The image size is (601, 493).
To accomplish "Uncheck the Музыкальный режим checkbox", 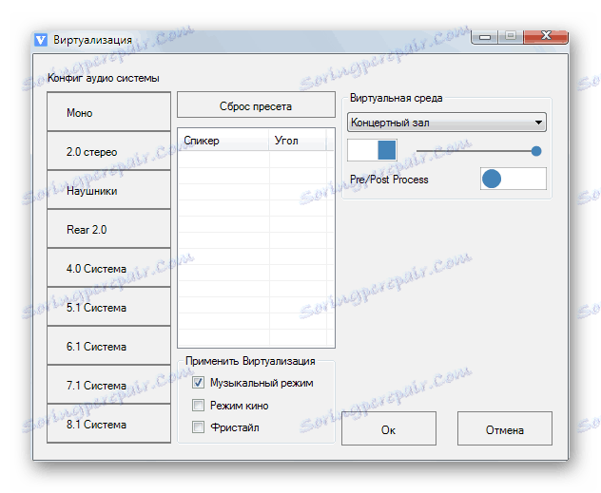I will 198,383.
